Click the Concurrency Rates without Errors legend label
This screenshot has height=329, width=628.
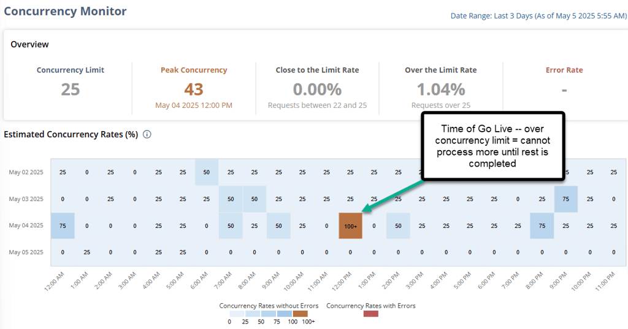[269, 306]
